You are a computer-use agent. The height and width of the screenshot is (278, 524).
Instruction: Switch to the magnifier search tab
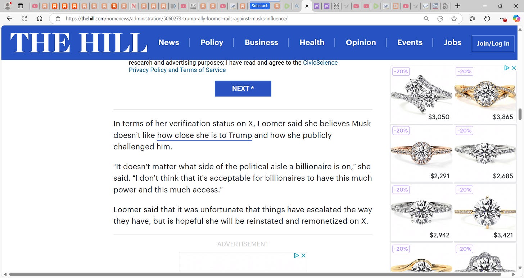tap(297, 6)
